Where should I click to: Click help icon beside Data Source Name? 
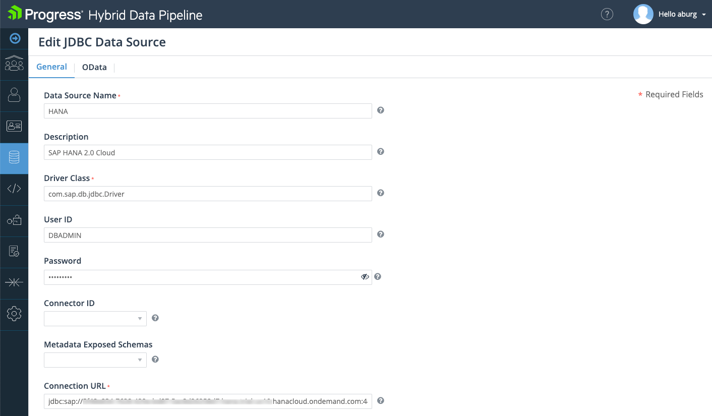tap(381, 110)
